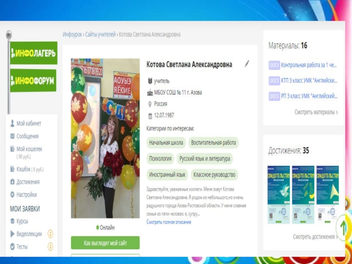The width and height of the screenshot is (352, 264).
Task: Click the calendar icon beside 12.07.1987
Action: coord(150,116)
